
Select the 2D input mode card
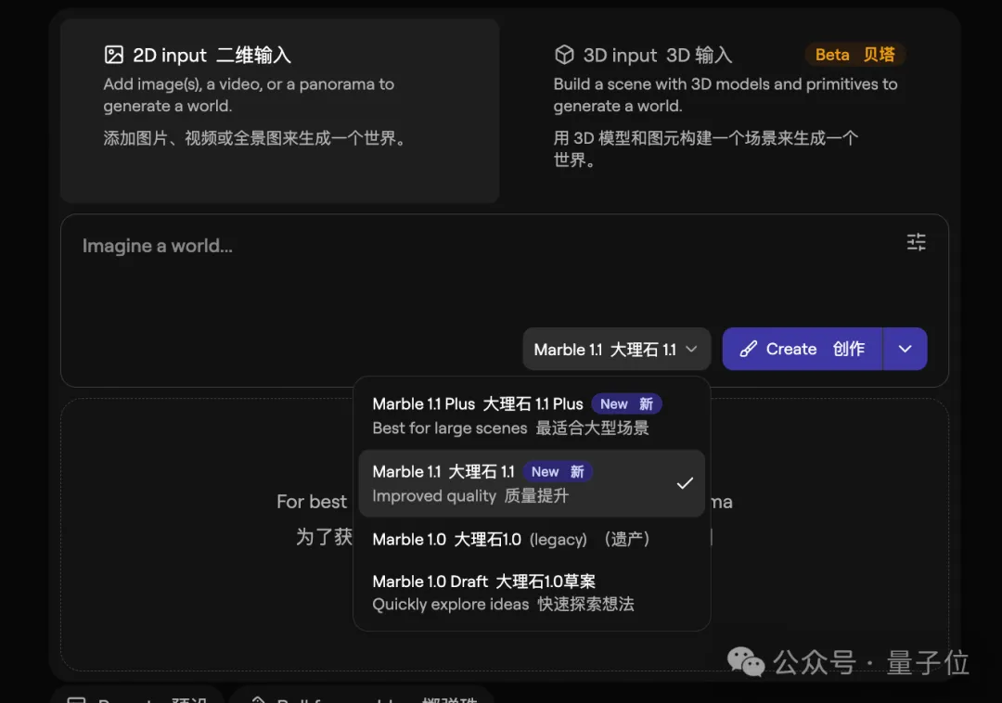coord(279,111)
